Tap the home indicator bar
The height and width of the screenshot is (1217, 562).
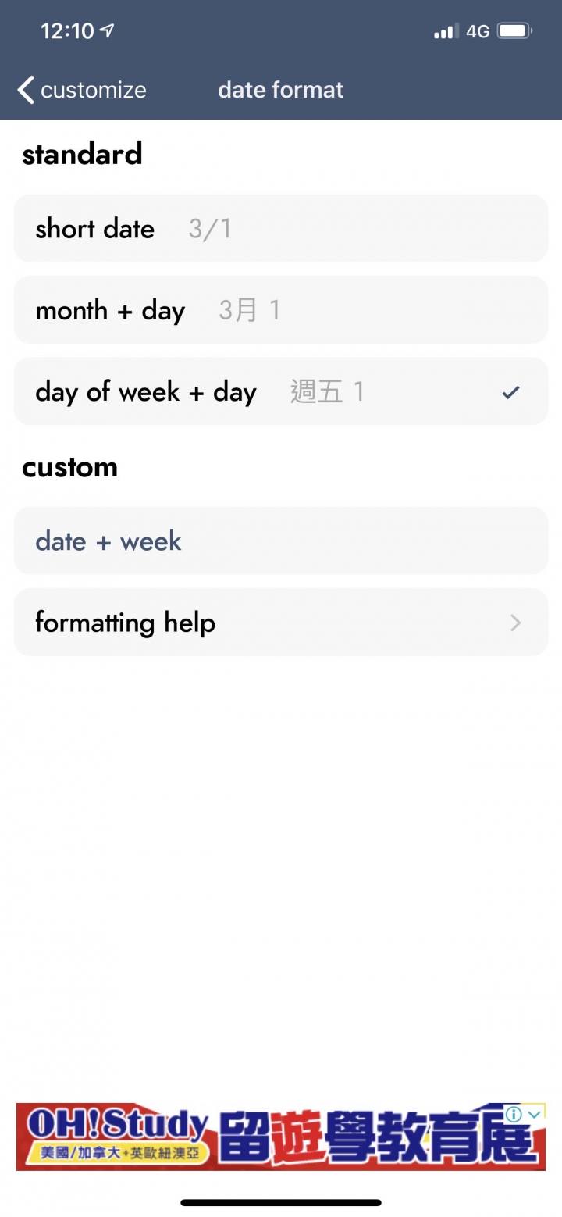[x=281, y=1202]
